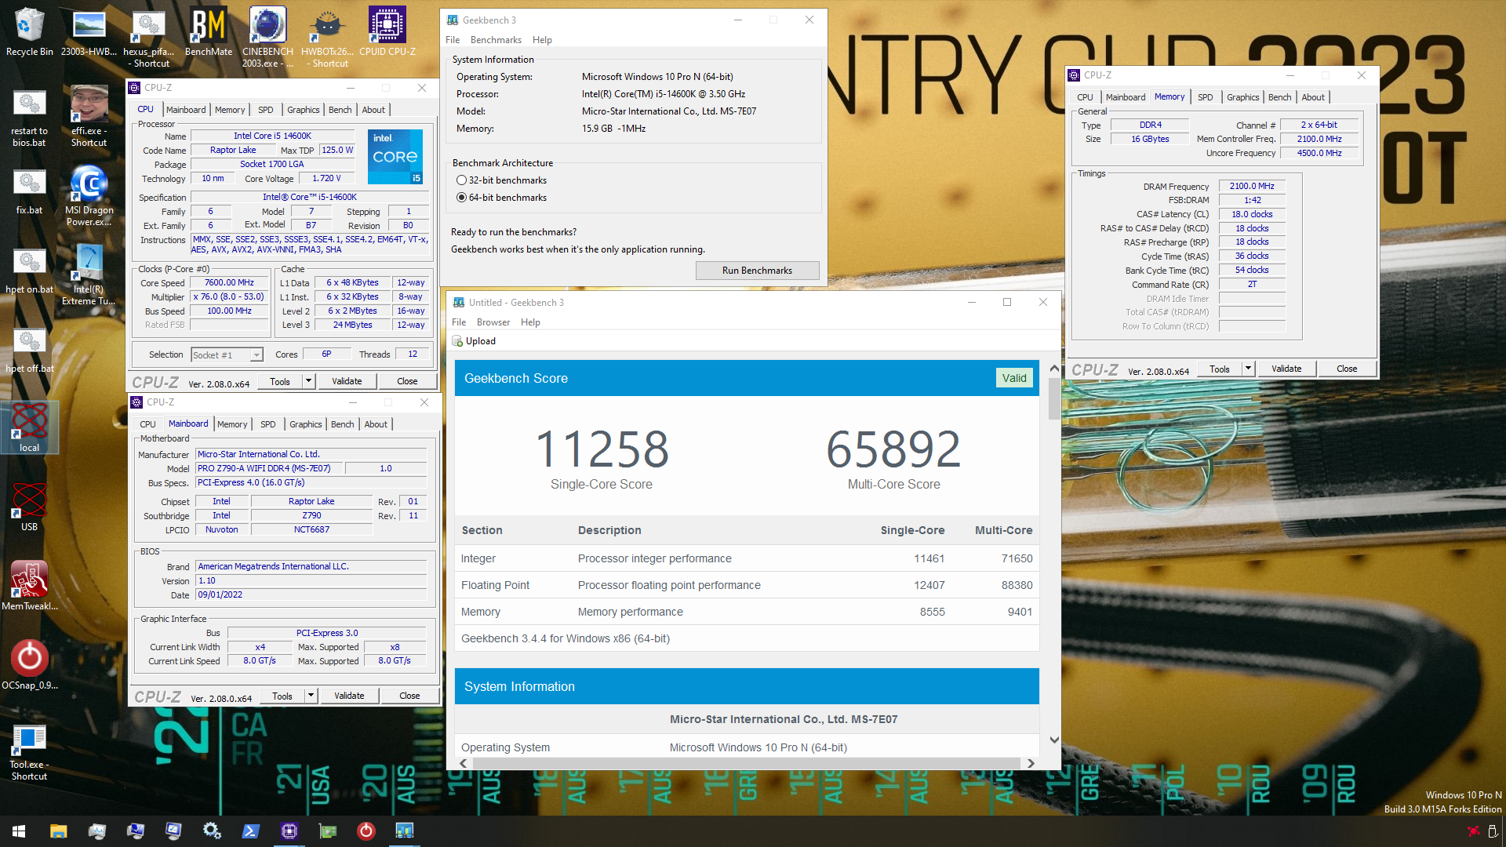1506x847 pixels.
Task: Select 64-bit benchmarks radio button
Action: pyautogui.click(x=461, y=198)
